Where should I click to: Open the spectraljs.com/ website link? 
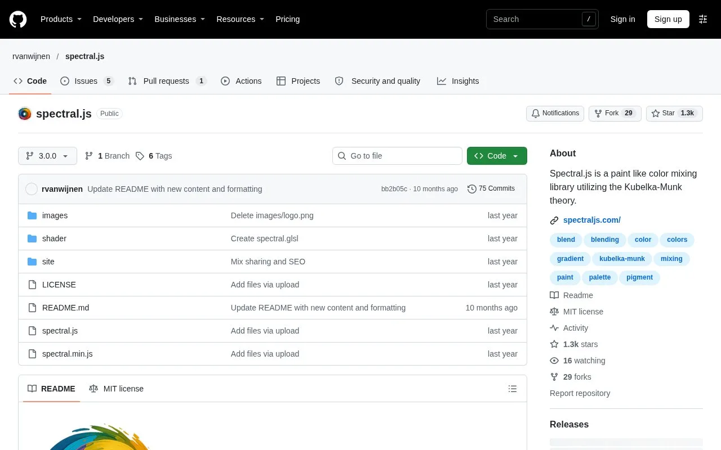[x=592, y=220]
